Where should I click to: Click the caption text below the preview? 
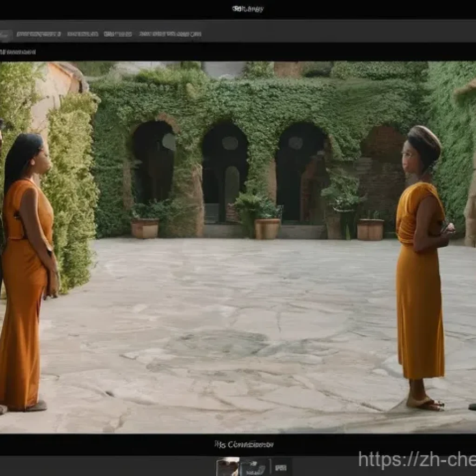click(244, 444)
